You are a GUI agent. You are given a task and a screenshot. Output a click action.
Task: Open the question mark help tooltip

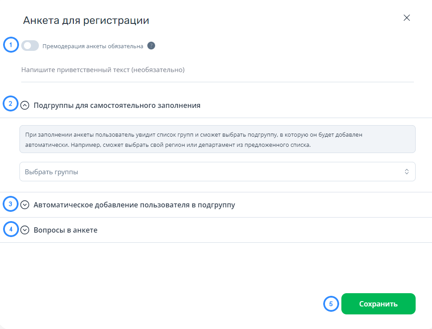point(151,46)
